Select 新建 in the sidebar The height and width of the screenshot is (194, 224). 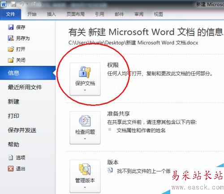[13, 102]
